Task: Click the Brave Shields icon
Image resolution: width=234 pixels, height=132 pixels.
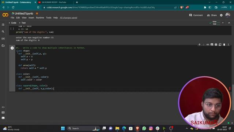Action: pyautogui.click(x=182, y=7)
